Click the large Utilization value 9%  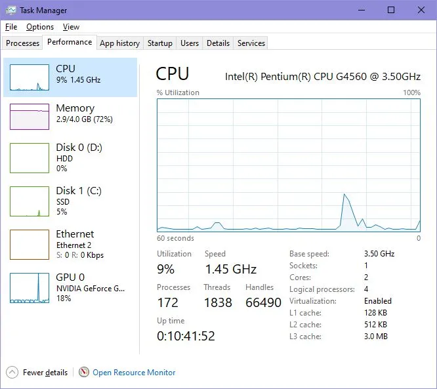click(166, 269)
